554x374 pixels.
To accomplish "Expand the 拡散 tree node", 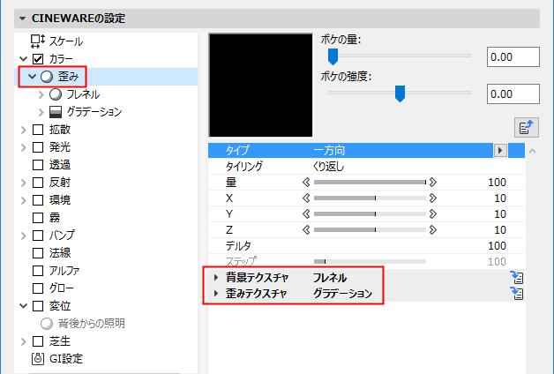I will click(x=23, y=130).
